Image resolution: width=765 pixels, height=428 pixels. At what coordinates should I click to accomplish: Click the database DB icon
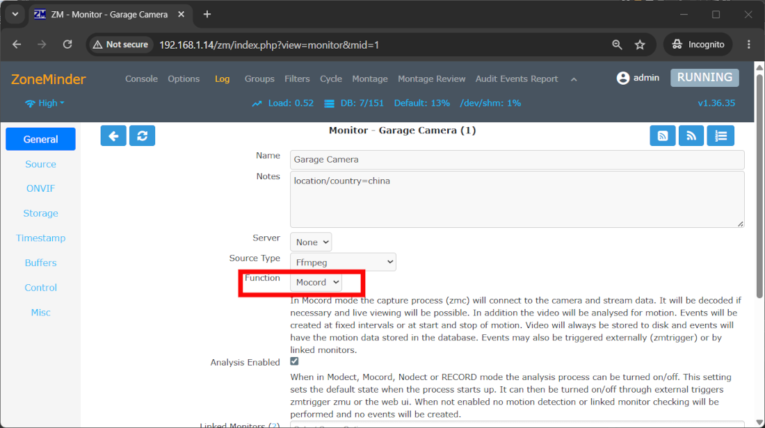pyautogui.click(x=330, y=104)
